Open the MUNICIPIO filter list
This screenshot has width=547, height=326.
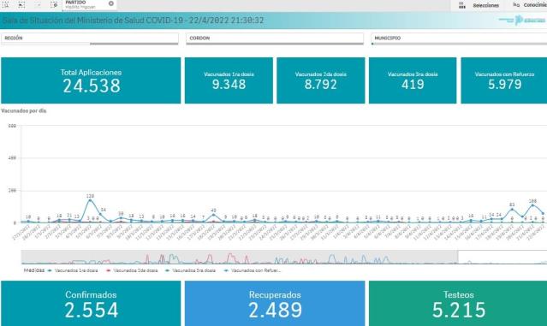459,39
